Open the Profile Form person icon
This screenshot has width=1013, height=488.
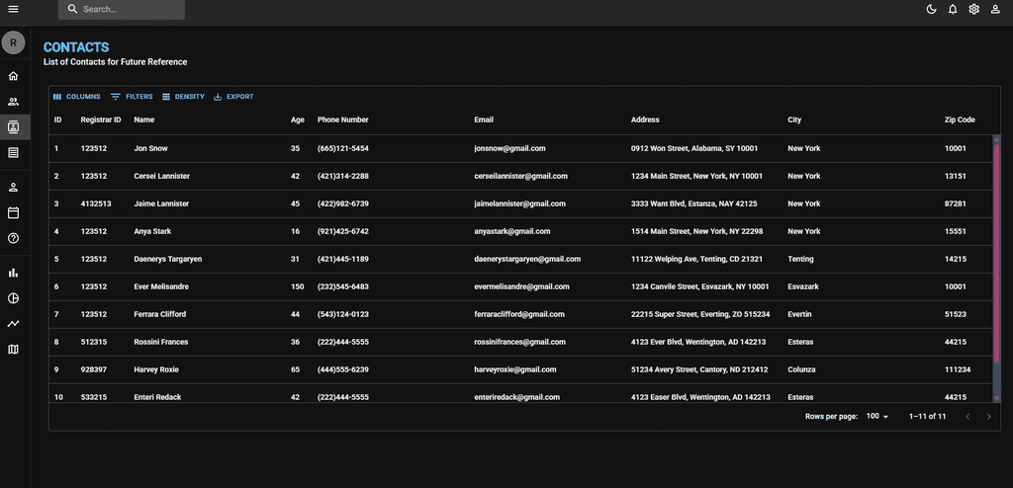point(13,187)
